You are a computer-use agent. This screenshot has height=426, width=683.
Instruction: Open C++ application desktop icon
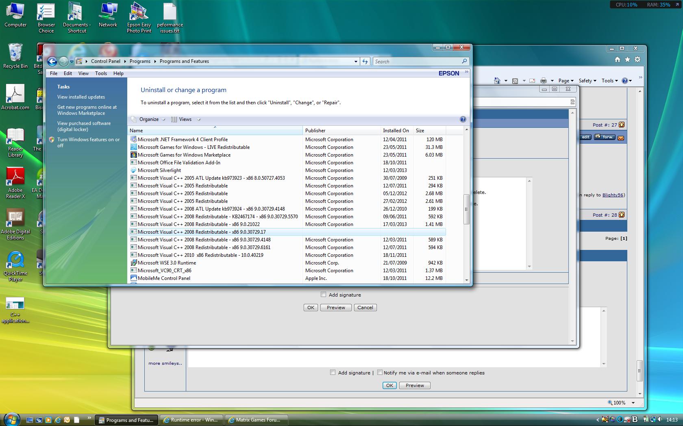15,310
